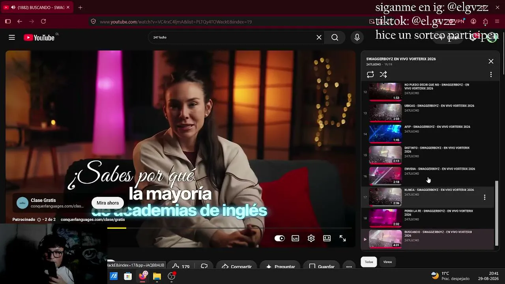Screen dimensions: 505x284
Task: Toggle playlist shuffle
Action: pyautogui.click(x=383, y=74)
